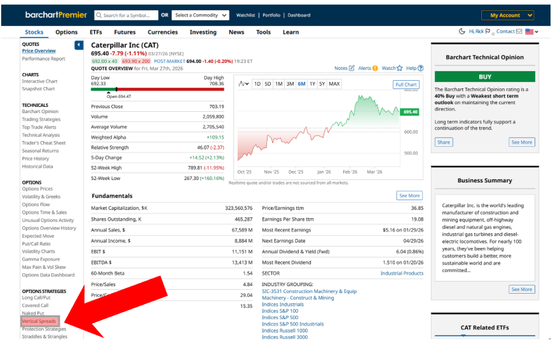This screenshot has width=553, height=349.
Task: Click the Contact envelope icon
Action: click(519, 31)
